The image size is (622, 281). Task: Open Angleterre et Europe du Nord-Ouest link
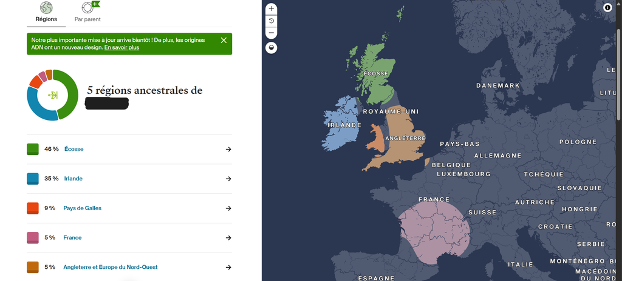[111, 267]
